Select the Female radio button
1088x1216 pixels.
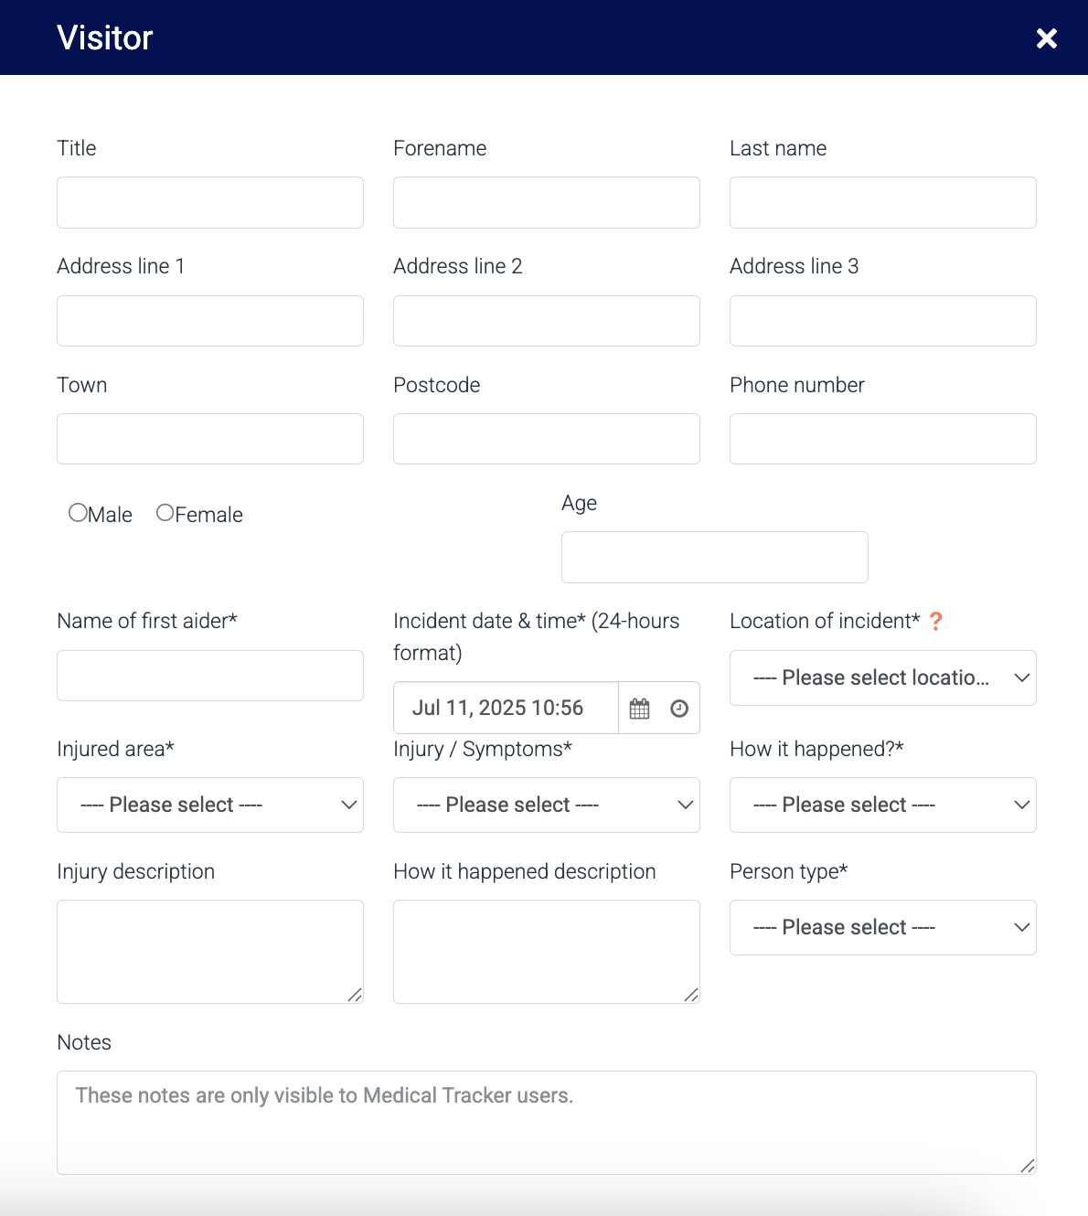pyautogui.click(x=165, y=513)
